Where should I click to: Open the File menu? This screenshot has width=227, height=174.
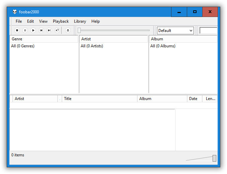[x=19, y=21]
